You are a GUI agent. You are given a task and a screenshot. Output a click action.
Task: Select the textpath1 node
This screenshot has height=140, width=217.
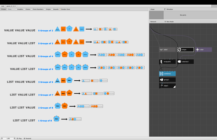pos(167,61)
